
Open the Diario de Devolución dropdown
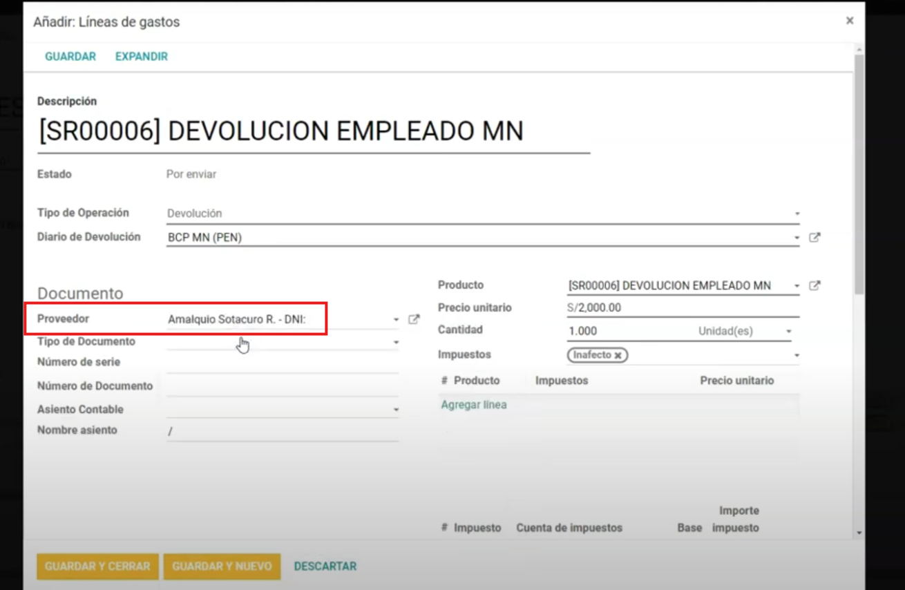click(x=797, y=238)
